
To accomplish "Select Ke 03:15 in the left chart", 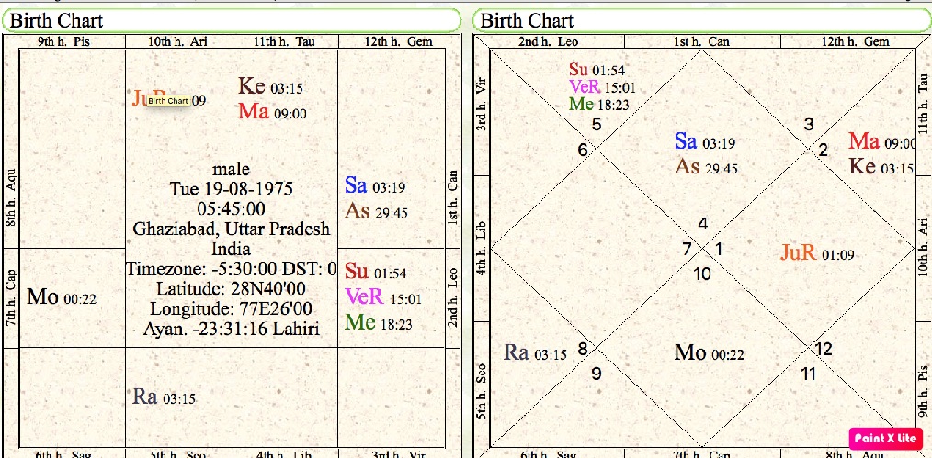I will [270, 87].
